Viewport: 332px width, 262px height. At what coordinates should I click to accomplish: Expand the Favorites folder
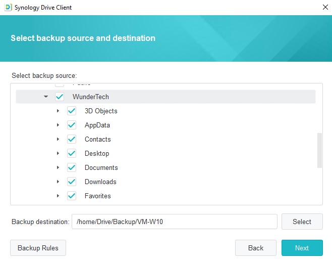[58, 196]
